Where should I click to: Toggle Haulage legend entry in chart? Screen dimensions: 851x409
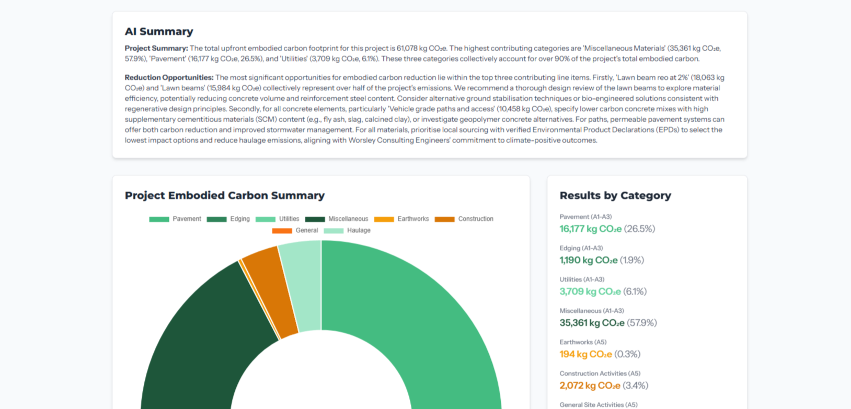pos(347,230)
